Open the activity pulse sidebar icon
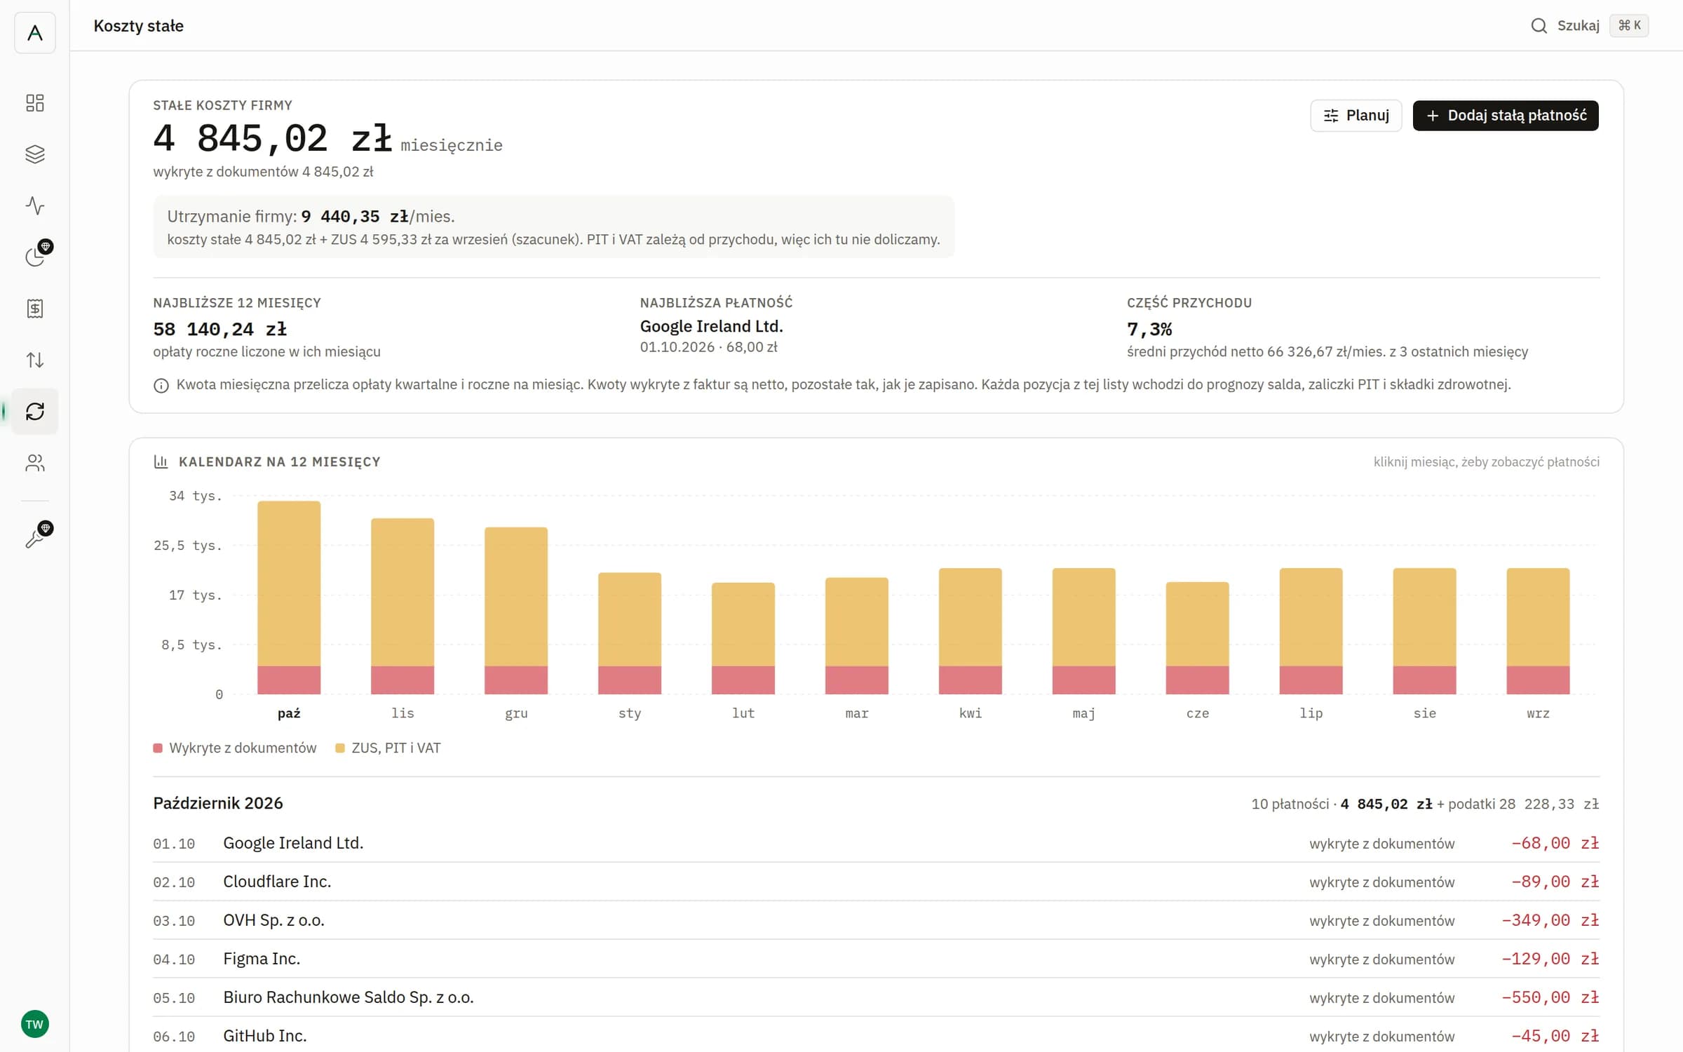 click(x=34, y=205)
